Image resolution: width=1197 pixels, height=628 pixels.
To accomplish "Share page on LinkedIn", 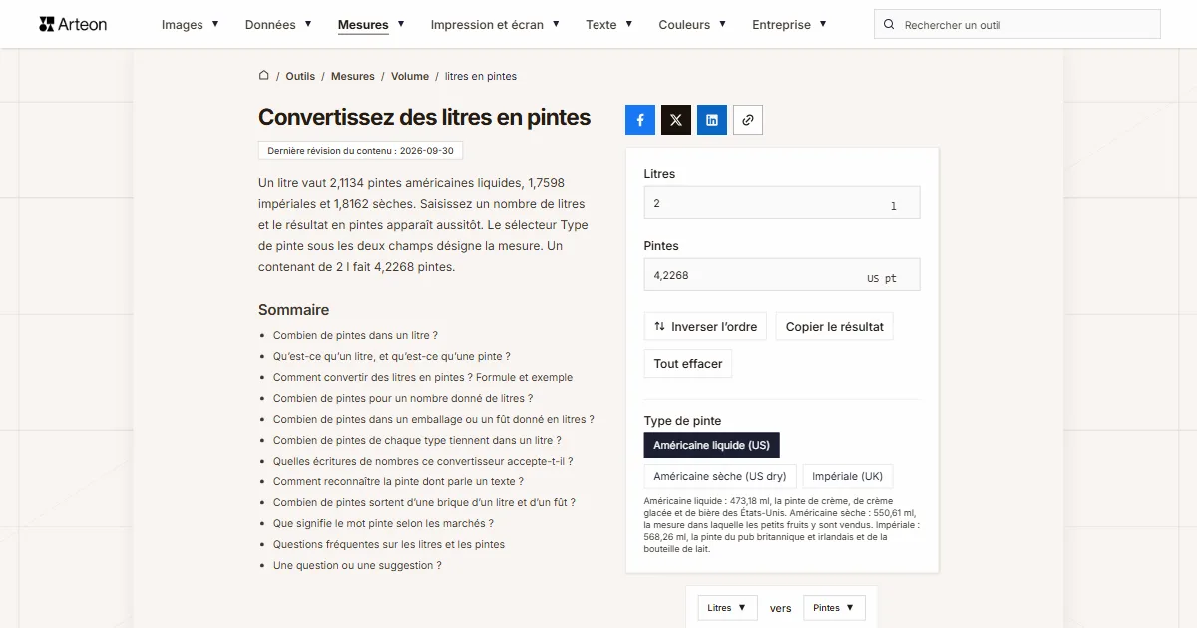I will (712, 120).
